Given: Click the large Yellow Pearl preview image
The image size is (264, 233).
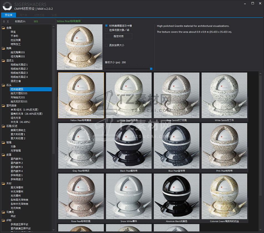Looking at the screenshot, I should click(80, 47).
